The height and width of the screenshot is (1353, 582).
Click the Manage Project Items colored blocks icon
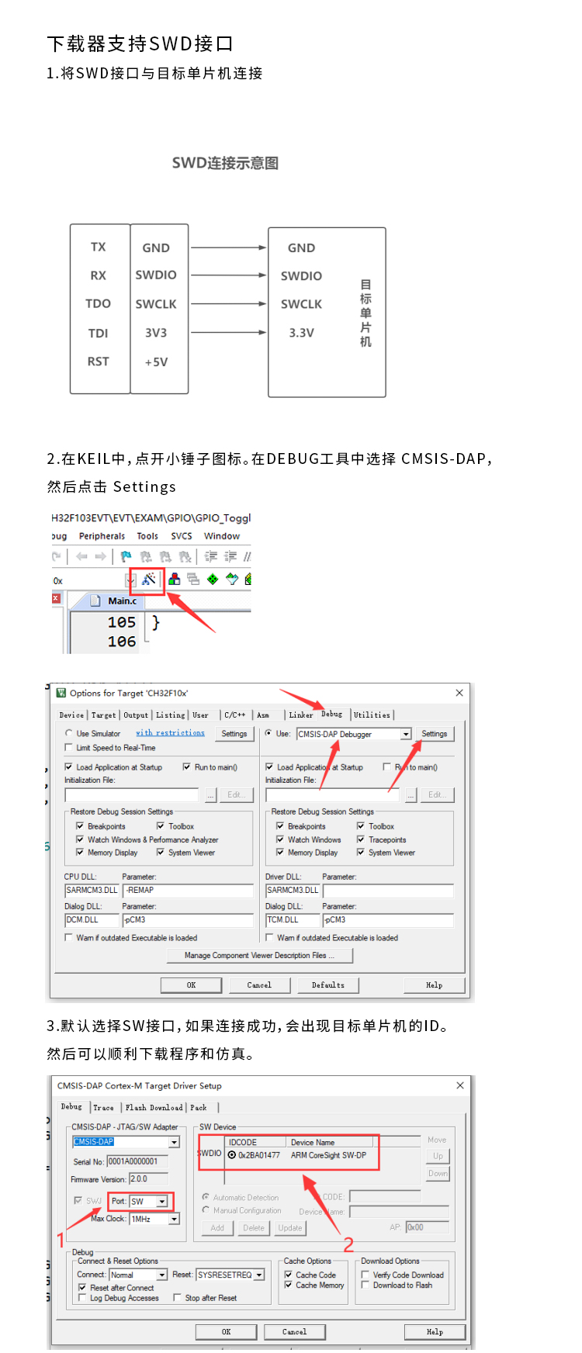[x=175, y=579]
